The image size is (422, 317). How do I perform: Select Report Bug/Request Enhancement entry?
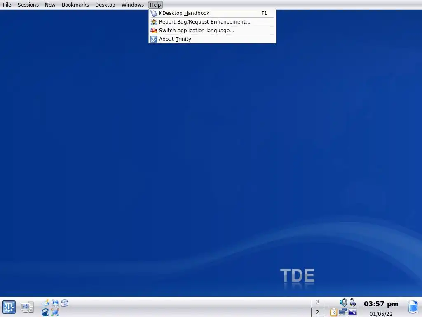tap(212, 22)
